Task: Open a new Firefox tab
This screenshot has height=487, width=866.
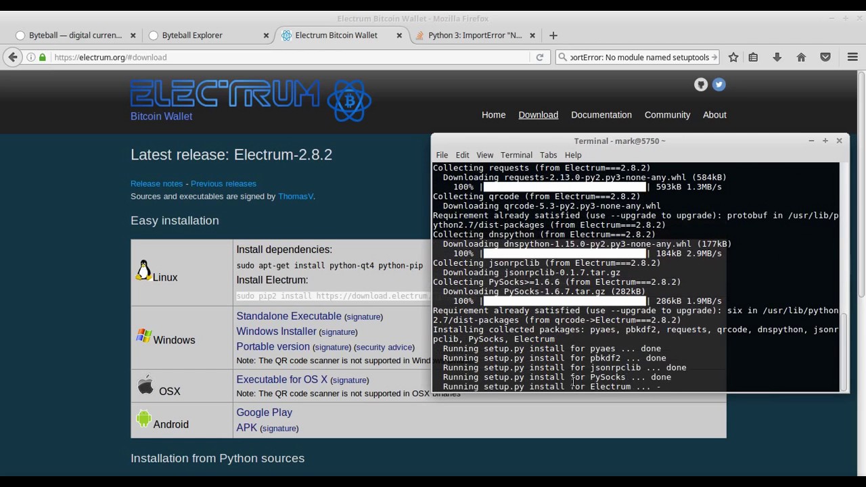Action: coord(553,35)
